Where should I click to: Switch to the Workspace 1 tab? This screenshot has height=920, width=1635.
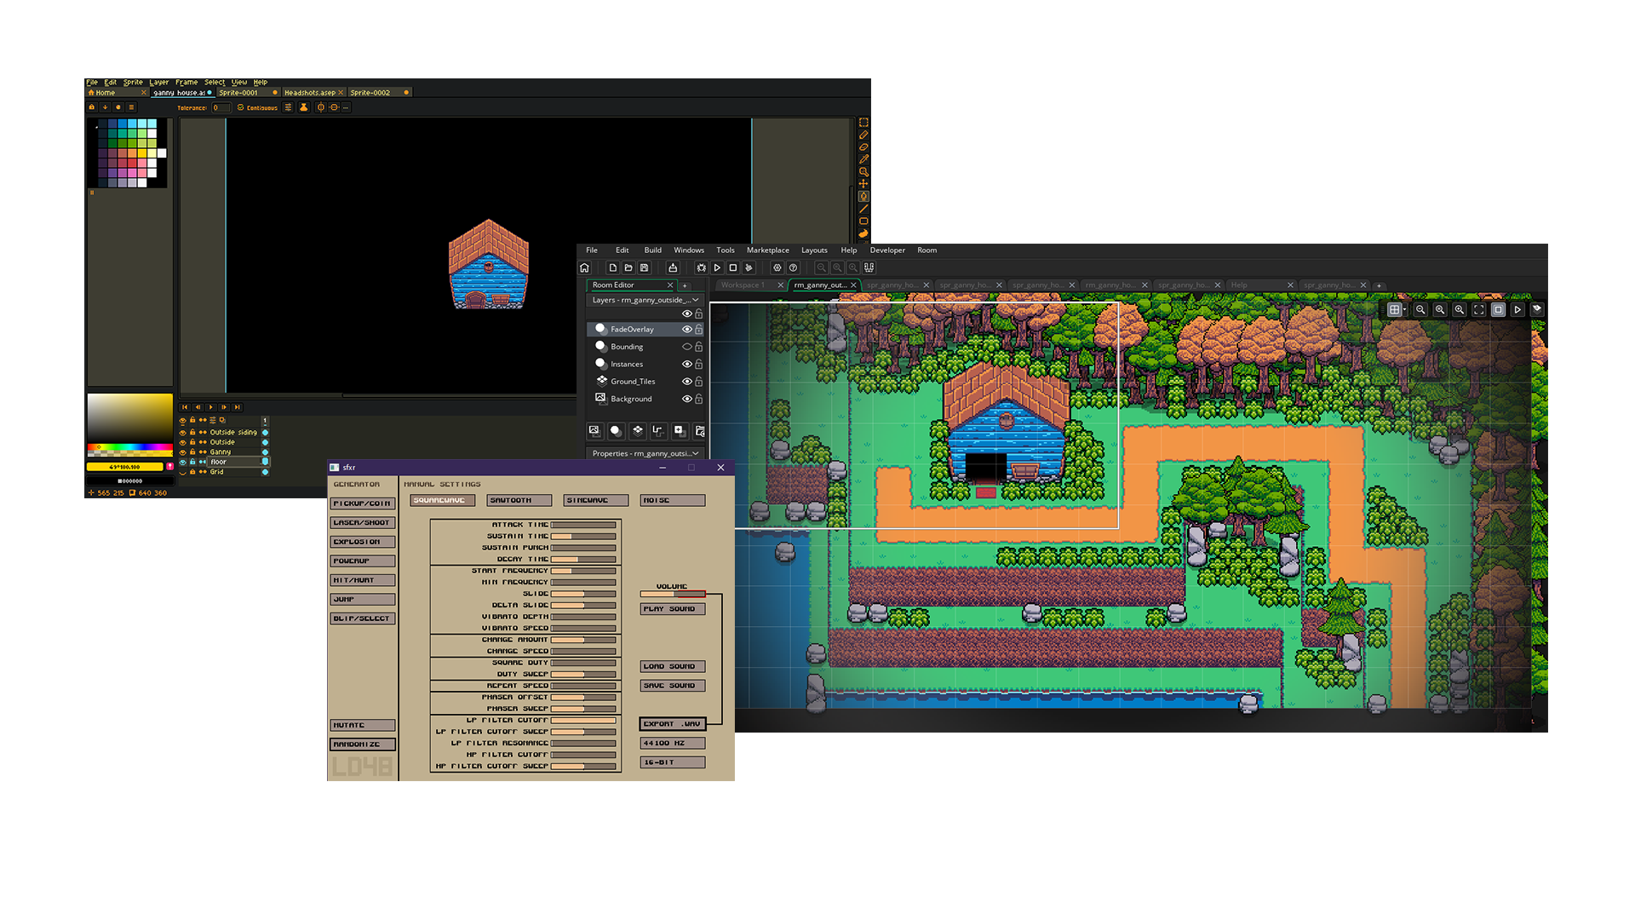743,285
